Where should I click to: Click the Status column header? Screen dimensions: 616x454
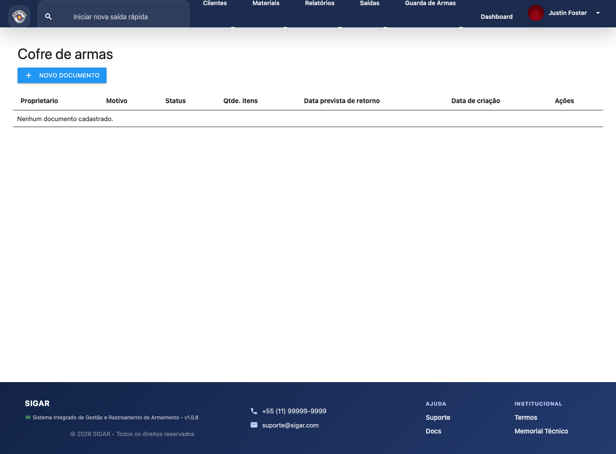[x=175, y=101]
